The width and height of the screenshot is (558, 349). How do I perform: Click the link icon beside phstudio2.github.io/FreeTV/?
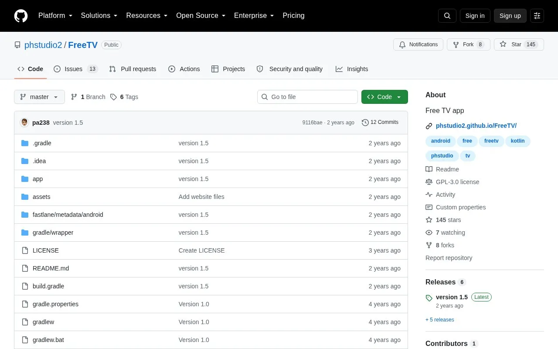click(429, 126)
